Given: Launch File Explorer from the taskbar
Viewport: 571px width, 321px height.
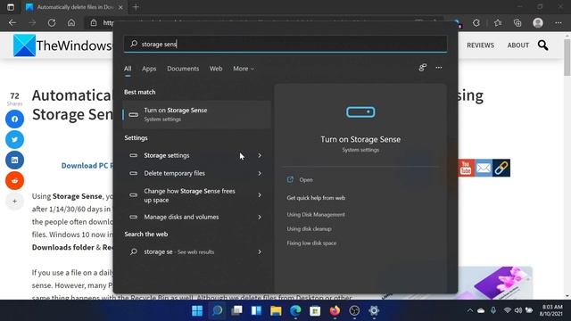Looking at the screenshot, I should pyautogui.click(x=276, y=310).
